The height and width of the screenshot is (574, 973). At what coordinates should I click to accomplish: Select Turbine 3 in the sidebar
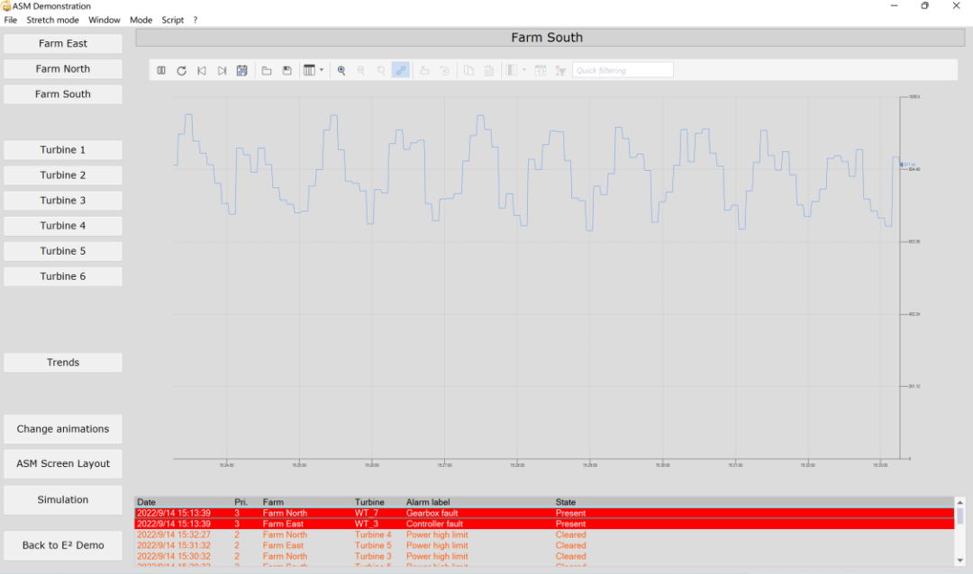(x=62, y=200)
